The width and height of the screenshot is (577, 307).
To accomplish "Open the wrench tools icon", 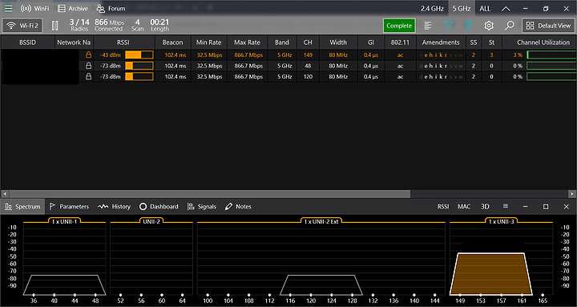I will click(x=469, y=26).
